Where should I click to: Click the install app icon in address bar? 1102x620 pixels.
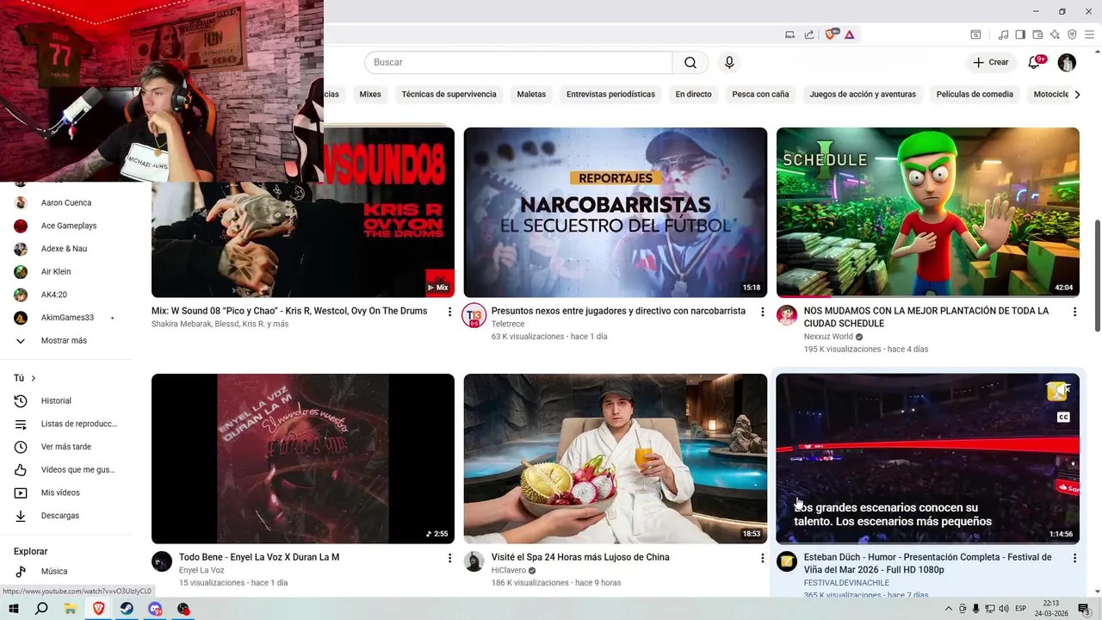pos(789,34)
